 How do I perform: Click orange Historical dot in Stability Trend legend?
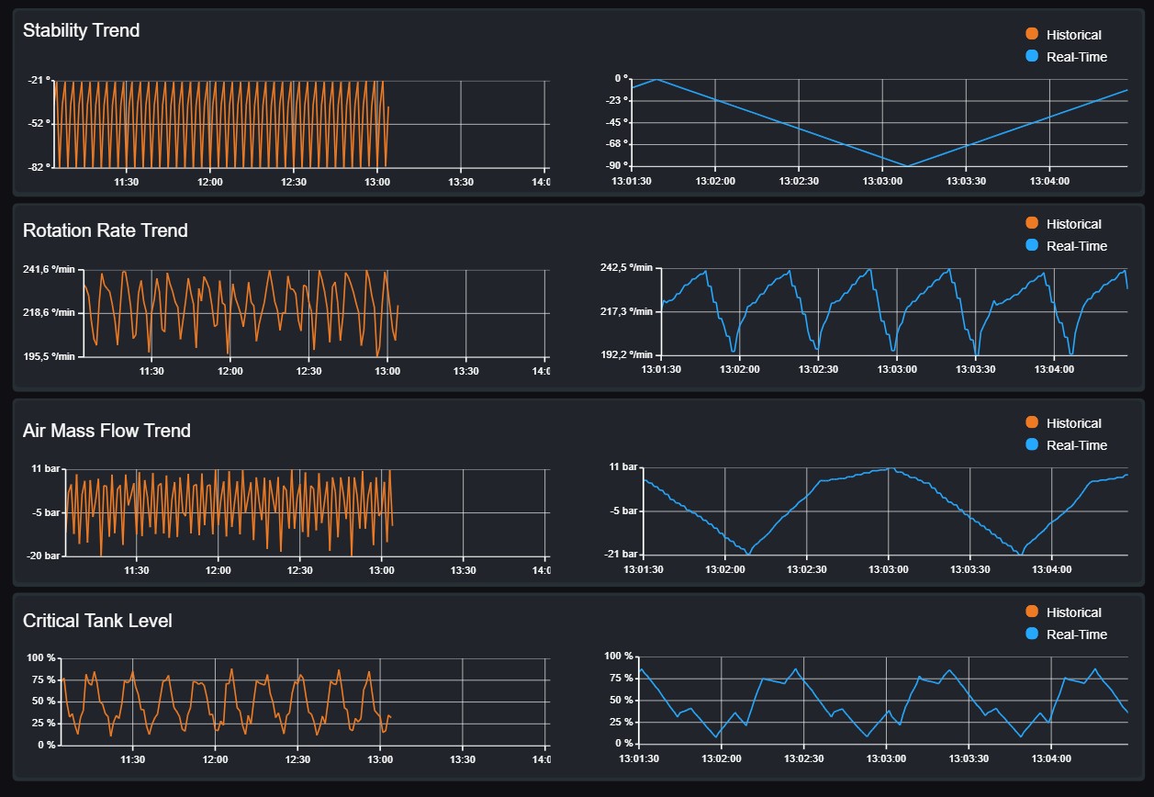[1032, 34]
